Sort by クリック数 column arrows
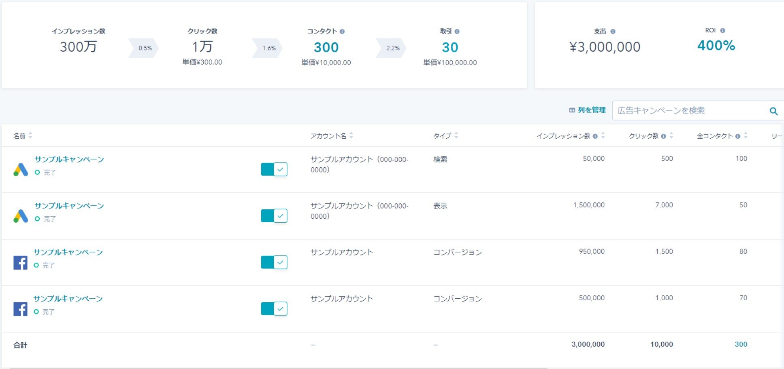Image resolution: width=784 pixels, height=369 pixels. (671, 136)
